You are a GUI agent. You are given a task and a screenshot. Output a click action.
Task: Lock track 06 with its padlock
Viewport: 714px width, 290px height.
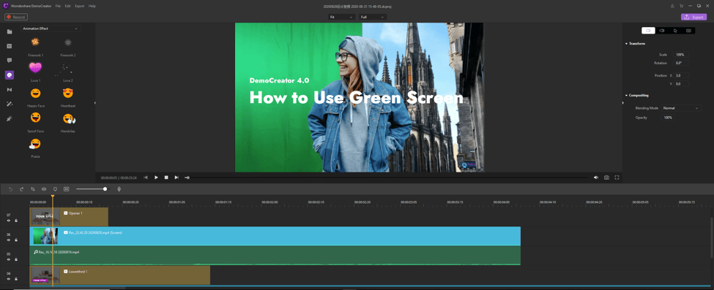pyautogui.click(x=16, y=240)
